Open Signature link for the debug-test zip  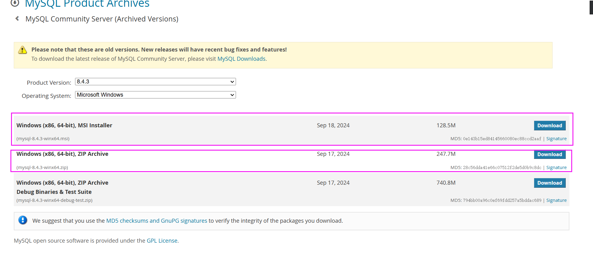[x=556, y=200]
